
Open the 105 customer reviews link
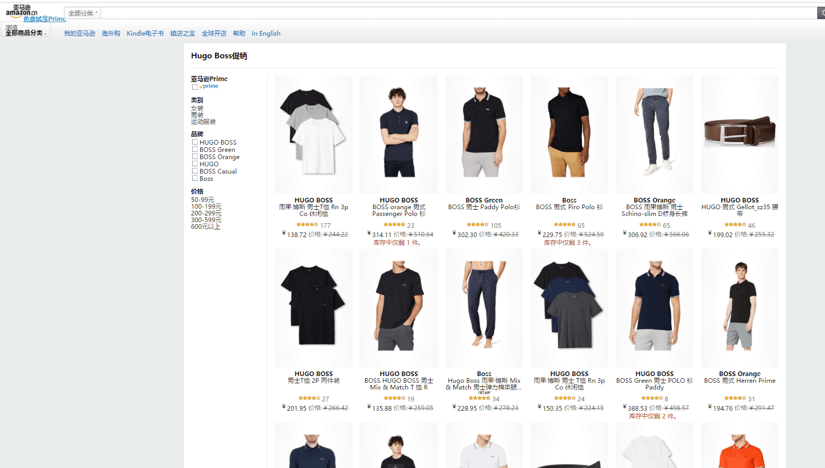click(496, 225)
